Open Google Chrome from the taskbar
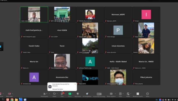Screen dimensions: 178x101 (x=12, y=99)
